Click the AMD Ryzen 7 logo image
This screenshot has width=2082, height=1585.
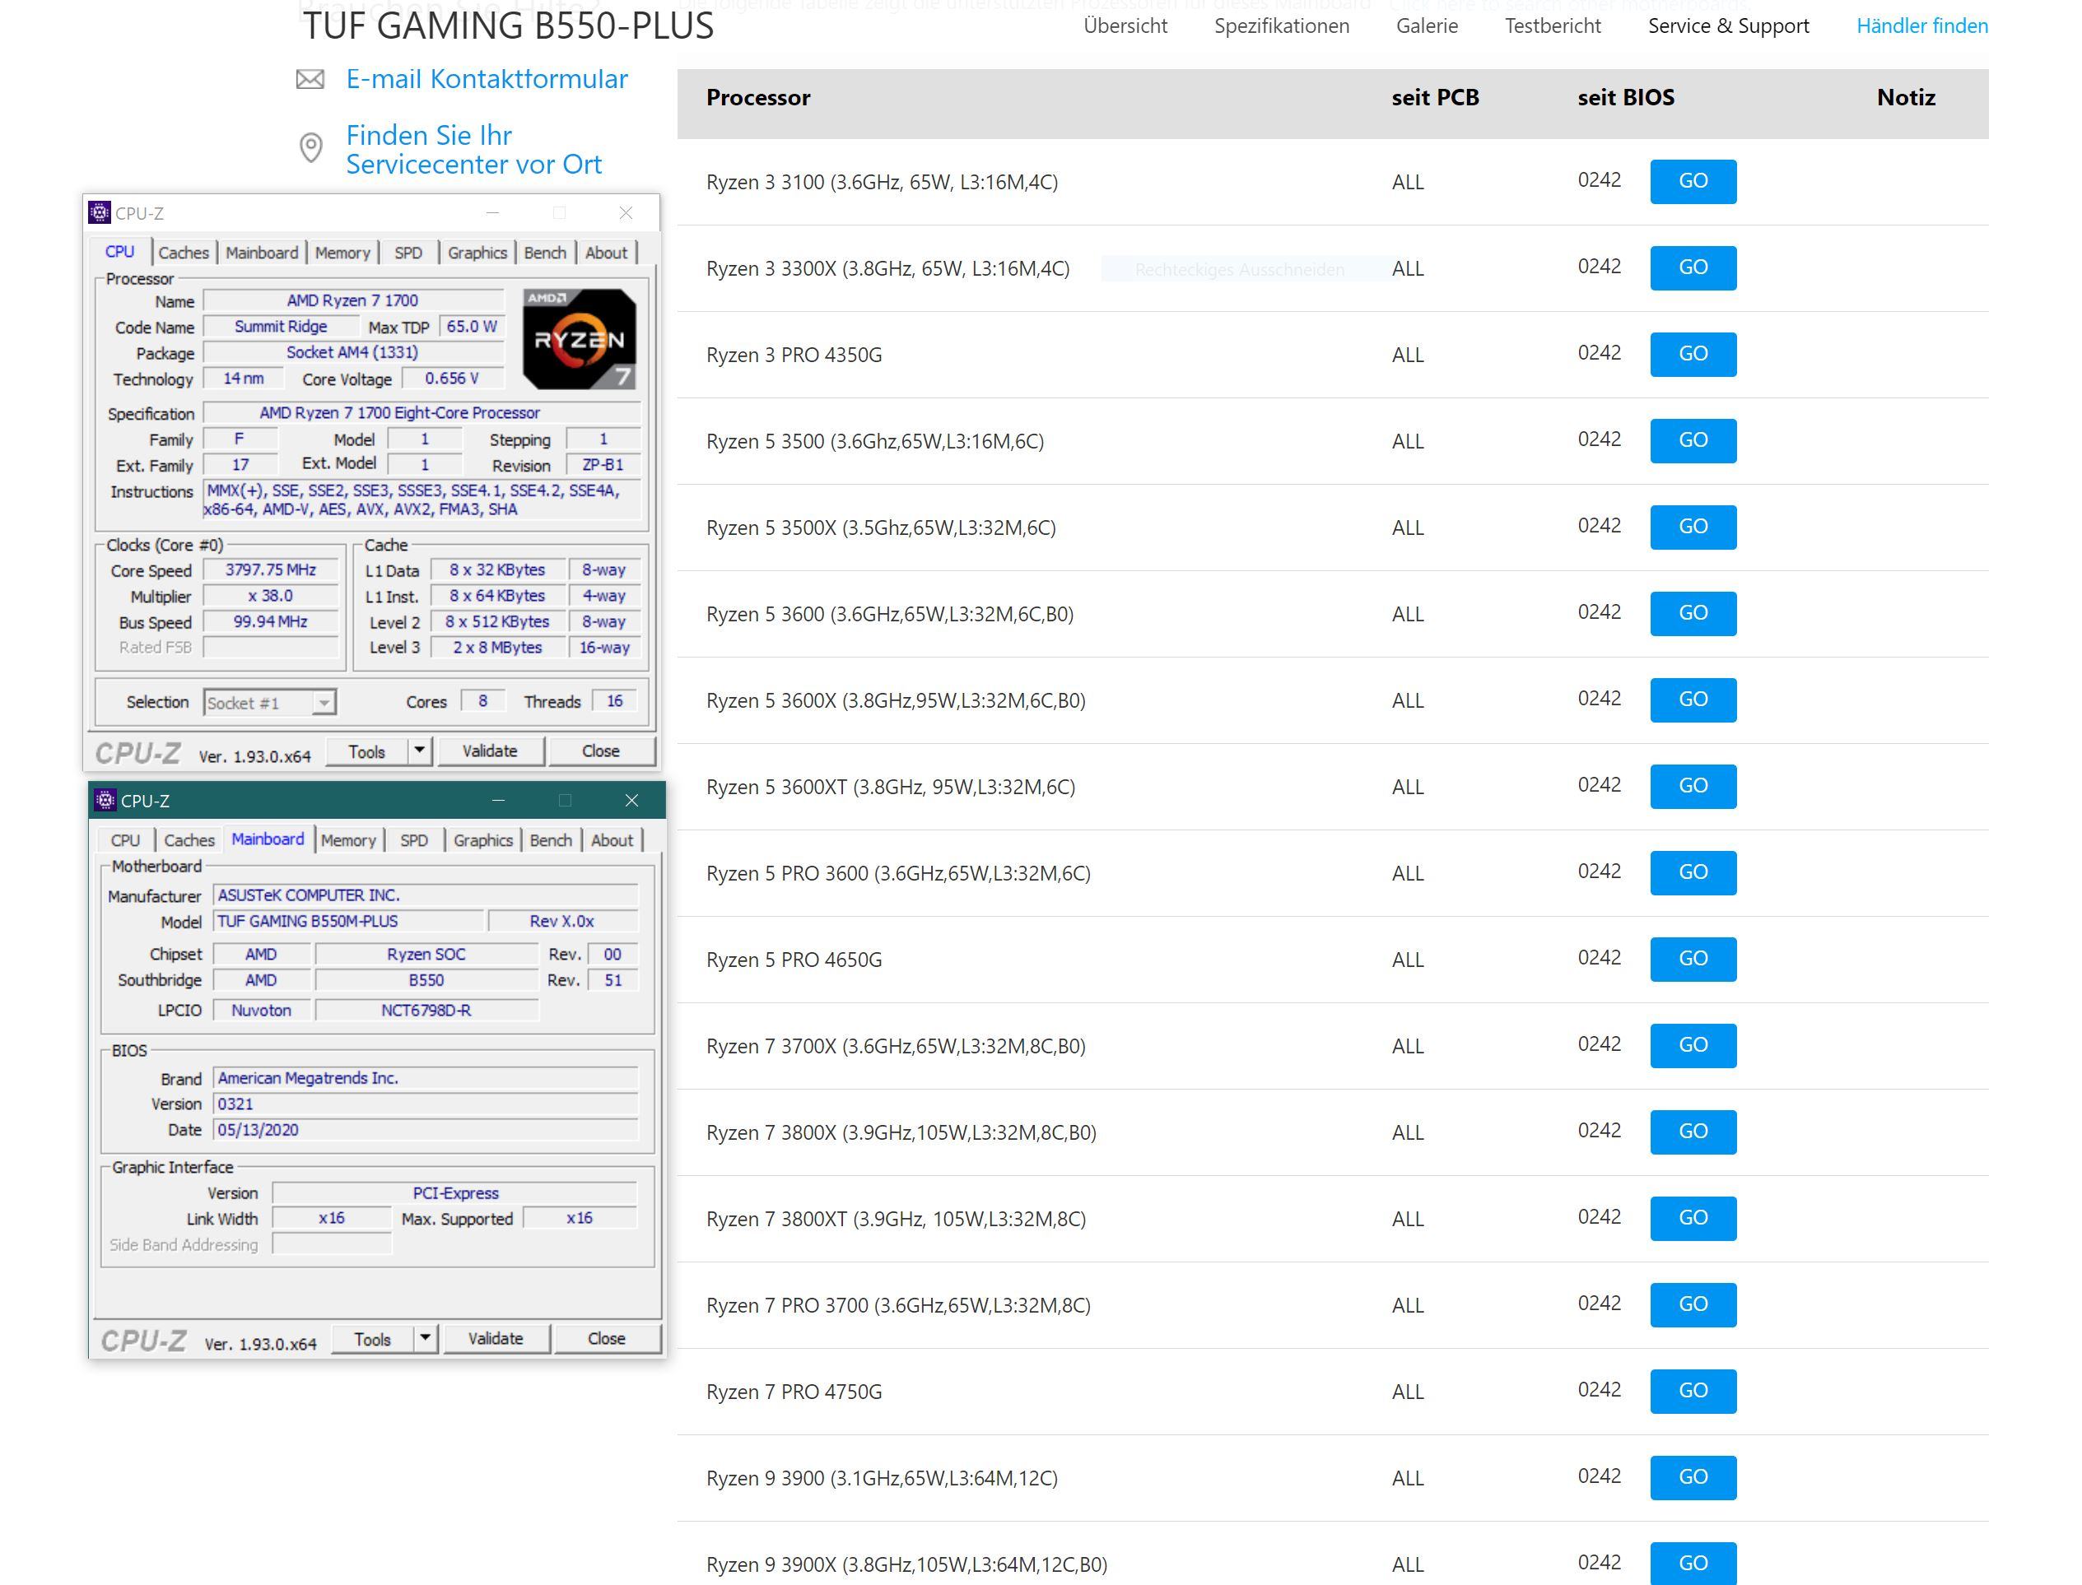click(579, 340)
